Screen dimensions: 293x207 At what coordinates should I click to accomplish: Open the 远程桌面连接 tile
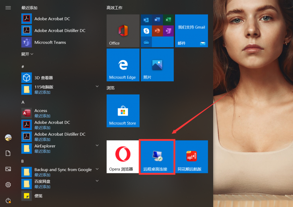157,157
